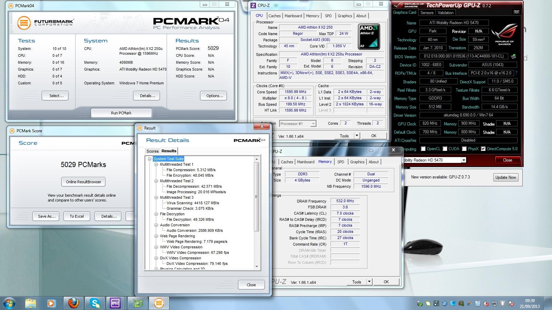The width and height of the screenshot is (552, 310).
Task: Open the Caches tab in the CPU-Z CPU window
Action: (x=275, y=16)
